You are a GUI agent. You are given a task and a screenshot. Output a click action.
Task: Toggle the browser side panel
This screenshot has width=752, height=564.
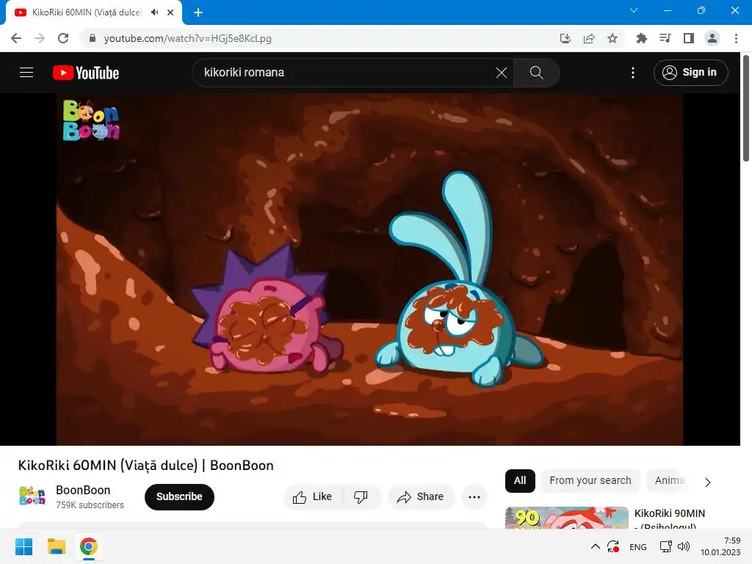689,38
